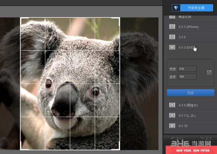
Task: Swap width and height with rotate icon
Action: click(209, 72)
